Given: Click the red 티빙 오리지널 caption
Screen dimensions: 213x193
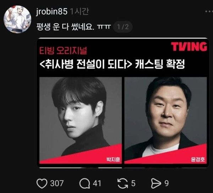Looking at the screenshot, I should [63, 51].
